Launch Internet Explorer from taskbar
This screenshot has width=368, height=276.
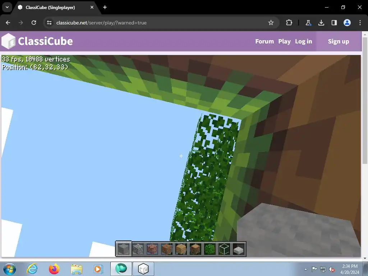pyautogui.click(x=32, y=269)
